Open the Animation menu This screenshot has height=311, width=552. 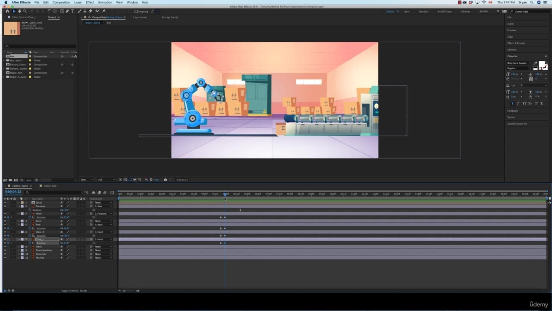click(105, 2)
